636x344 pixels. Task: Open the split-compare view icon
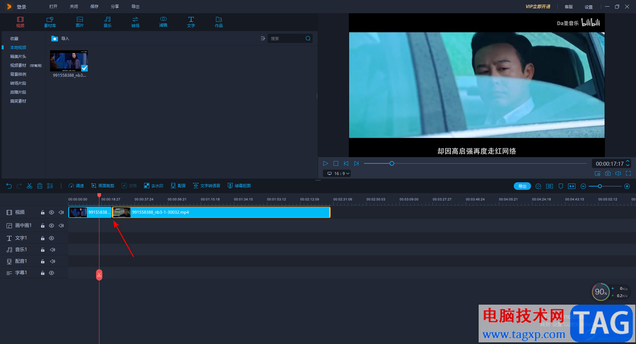550,186
